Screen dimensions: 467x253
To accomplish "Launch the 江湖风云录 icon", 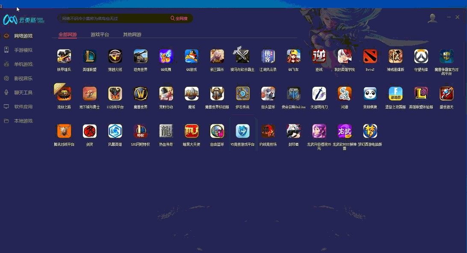I will (268, 56).
